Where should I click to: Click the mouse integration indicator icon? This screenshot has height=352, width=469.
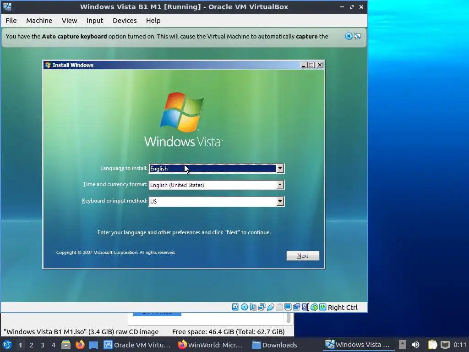(x=314, y=307)
